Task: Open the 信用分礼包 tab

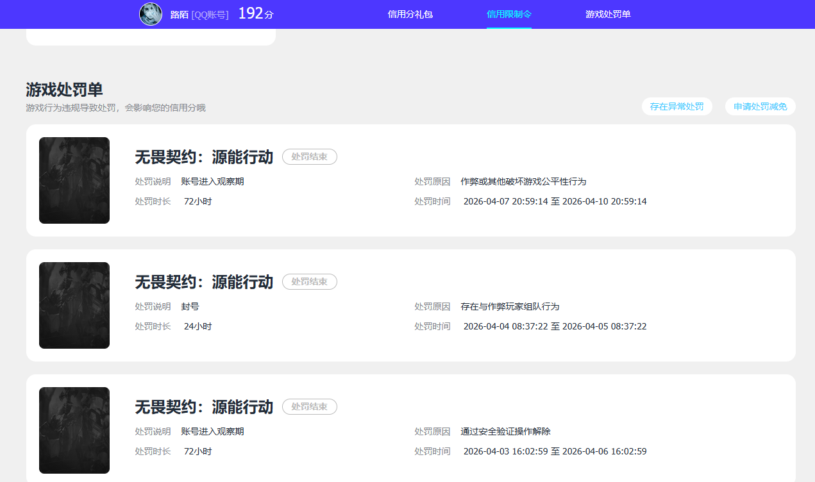Action: [x=410, y=14]
